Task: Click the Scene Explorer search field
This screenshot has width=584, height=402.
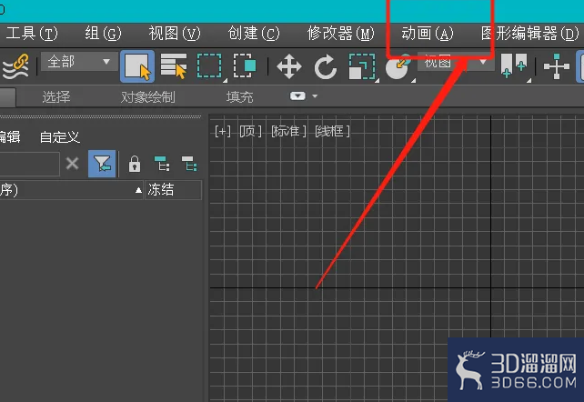Action: point(29,164)
